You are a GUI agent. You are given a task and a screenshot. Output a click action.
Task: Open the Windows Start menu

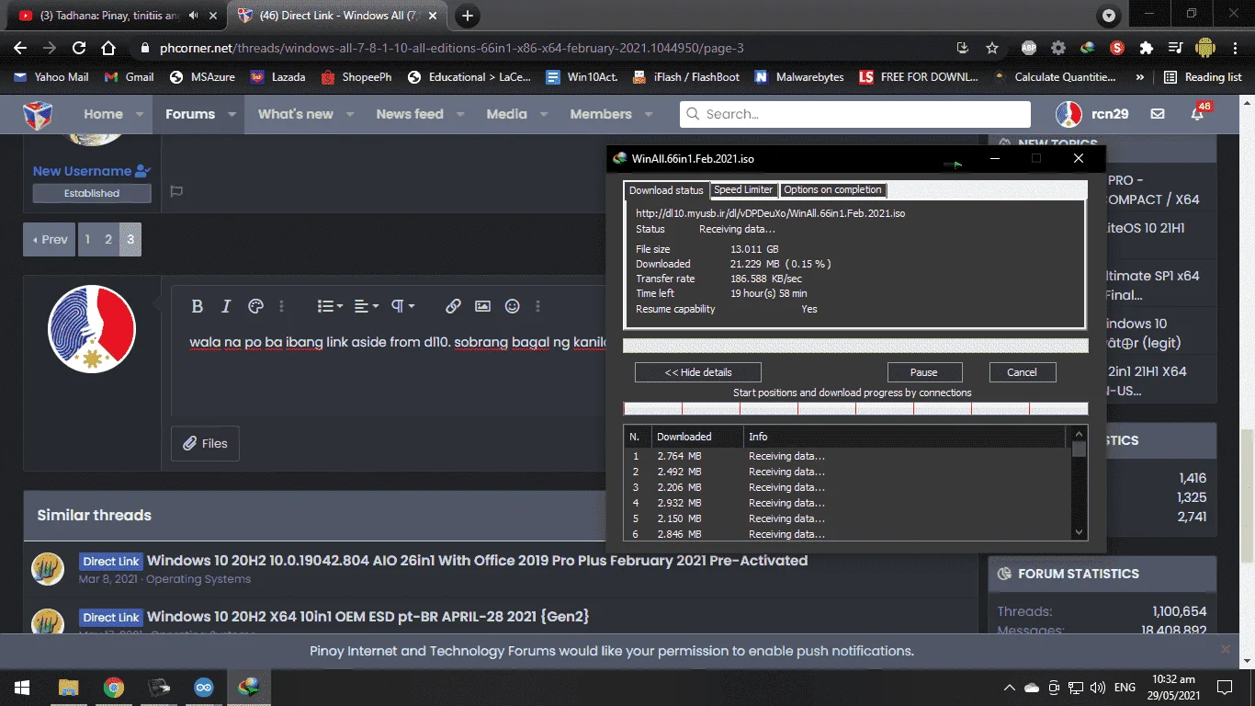[22, 688]
